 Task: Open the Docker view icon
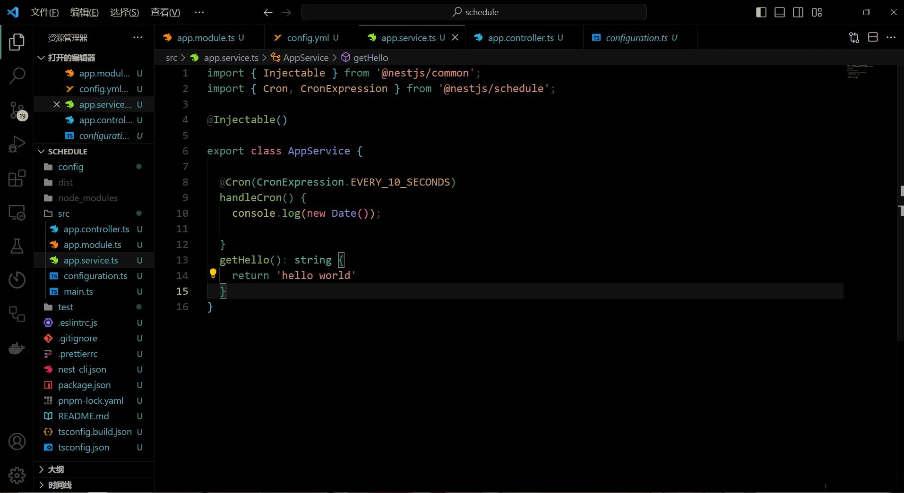coord(17,348)
